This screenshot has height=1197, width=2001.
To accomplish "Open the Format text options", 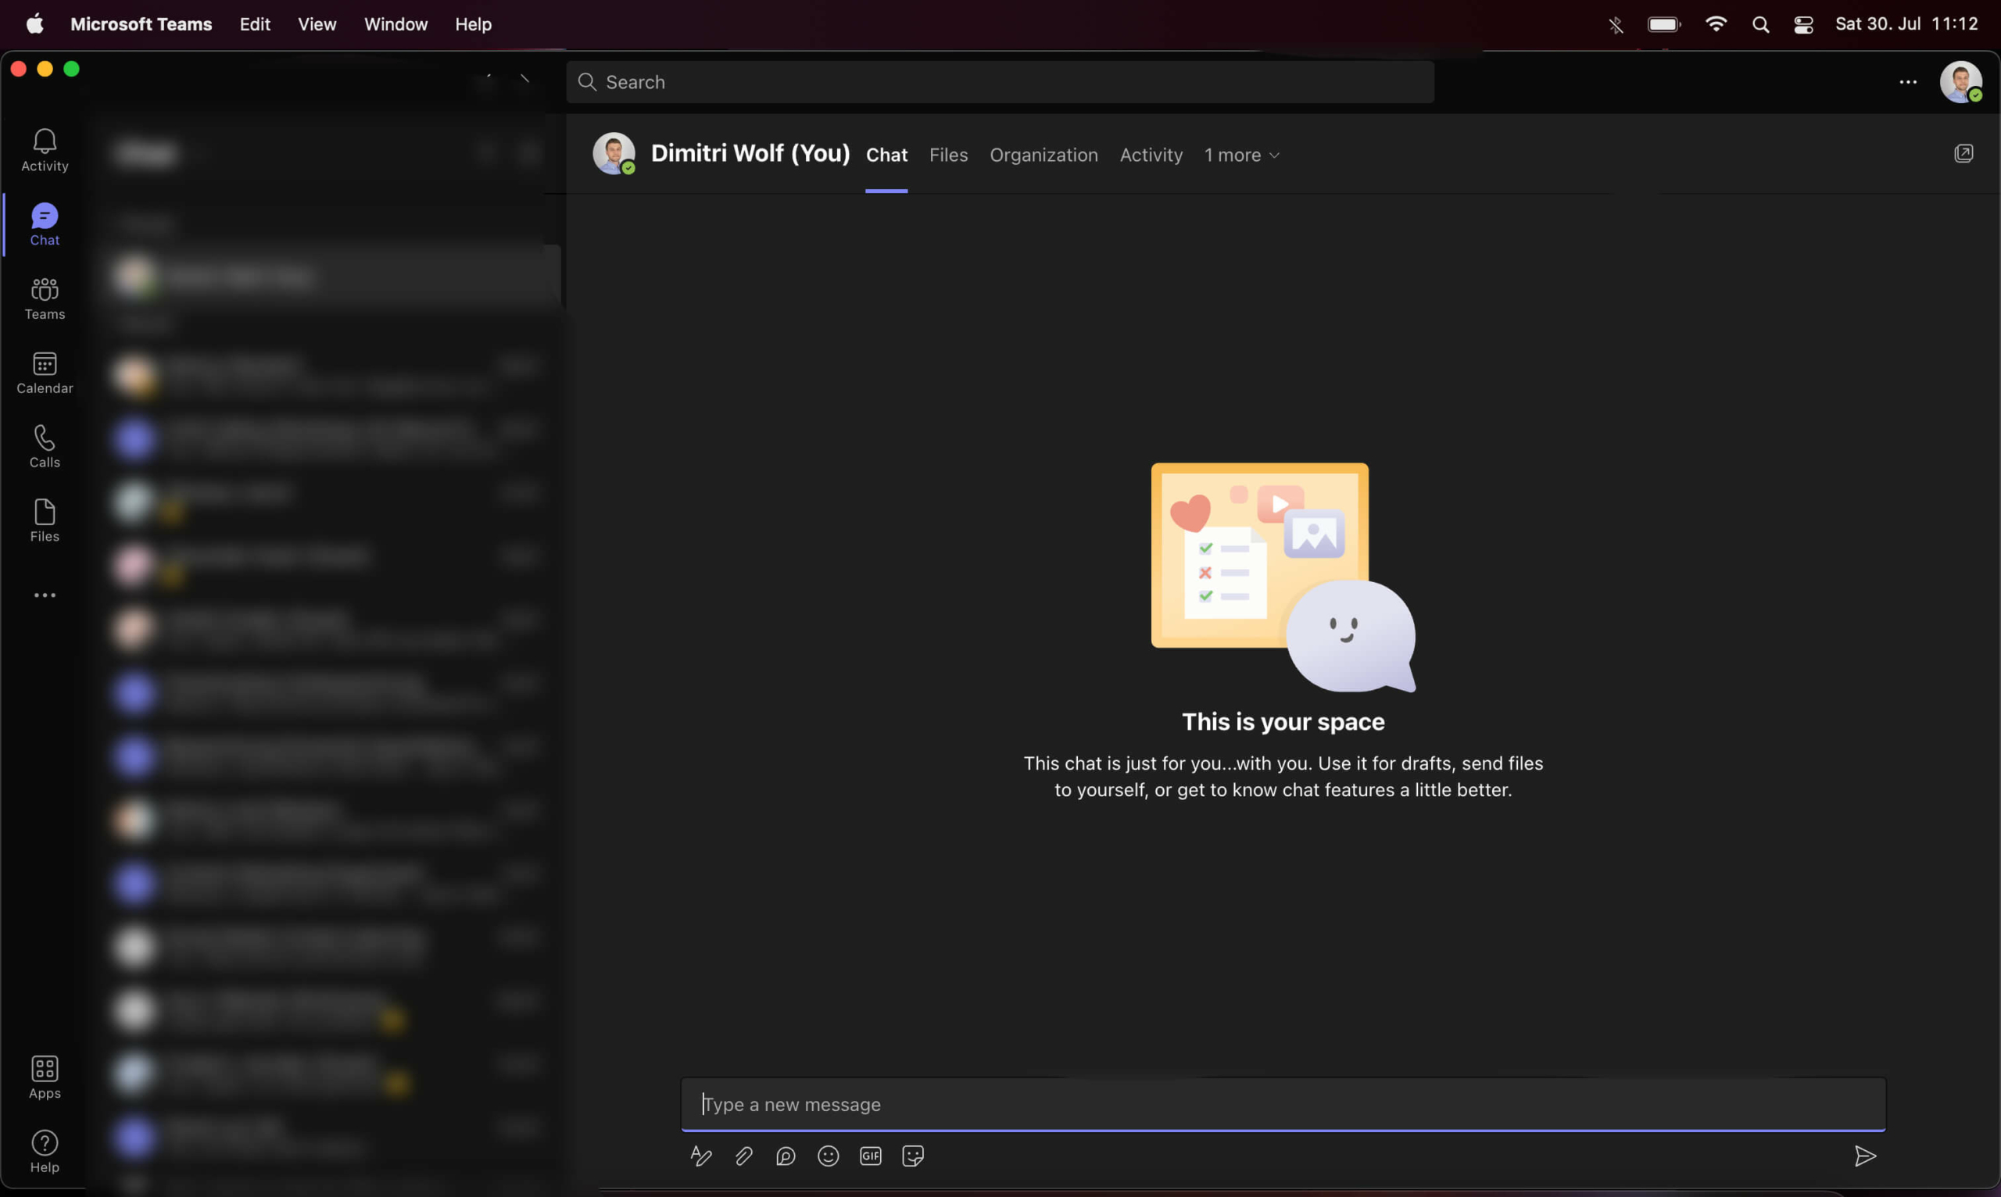I will (x=701, y=1156).
